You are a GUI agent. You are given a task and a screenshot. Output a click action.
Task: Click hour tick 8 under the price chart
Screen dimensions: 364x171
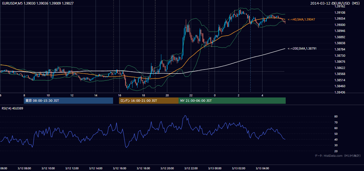click(x=24, y=95)
